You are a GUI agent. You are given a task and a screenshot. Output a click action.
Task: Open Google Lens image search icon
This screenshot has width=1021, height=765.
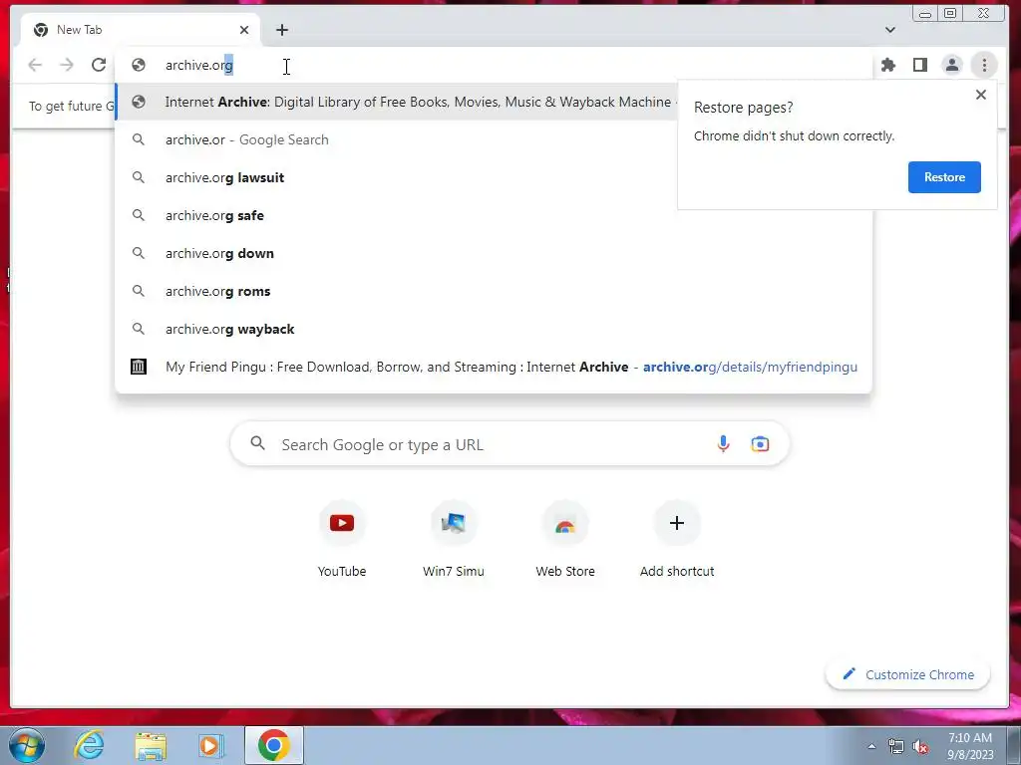pyautogui.click(x=760, y=444)
